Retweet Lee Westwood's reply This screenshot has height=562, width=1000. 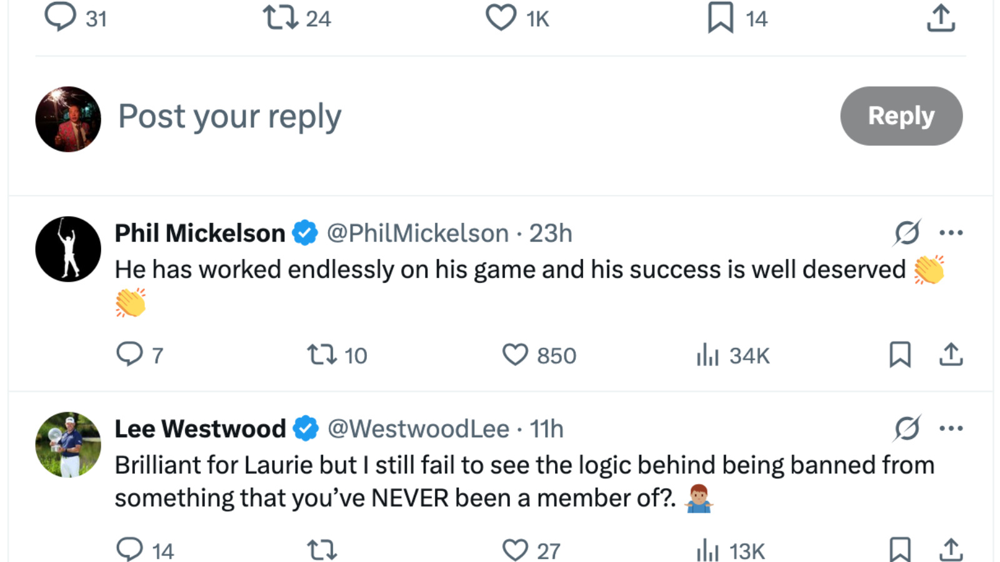[x=322, y=550]
